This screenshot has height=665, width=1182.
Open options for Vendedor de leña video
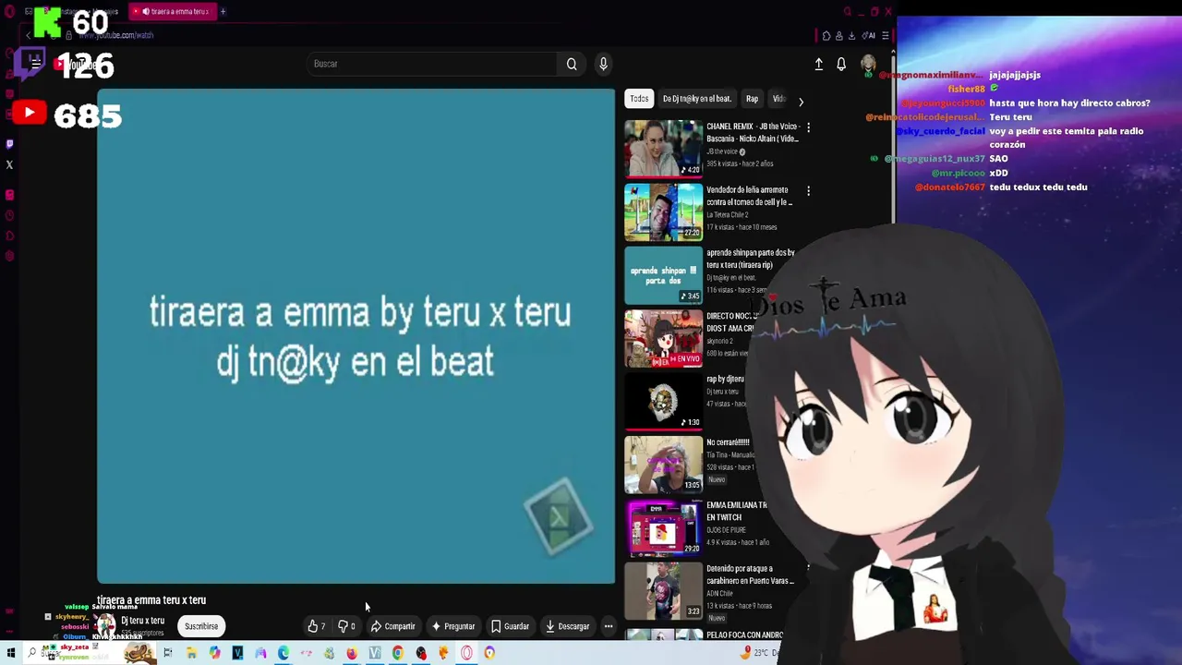[808, 191]
